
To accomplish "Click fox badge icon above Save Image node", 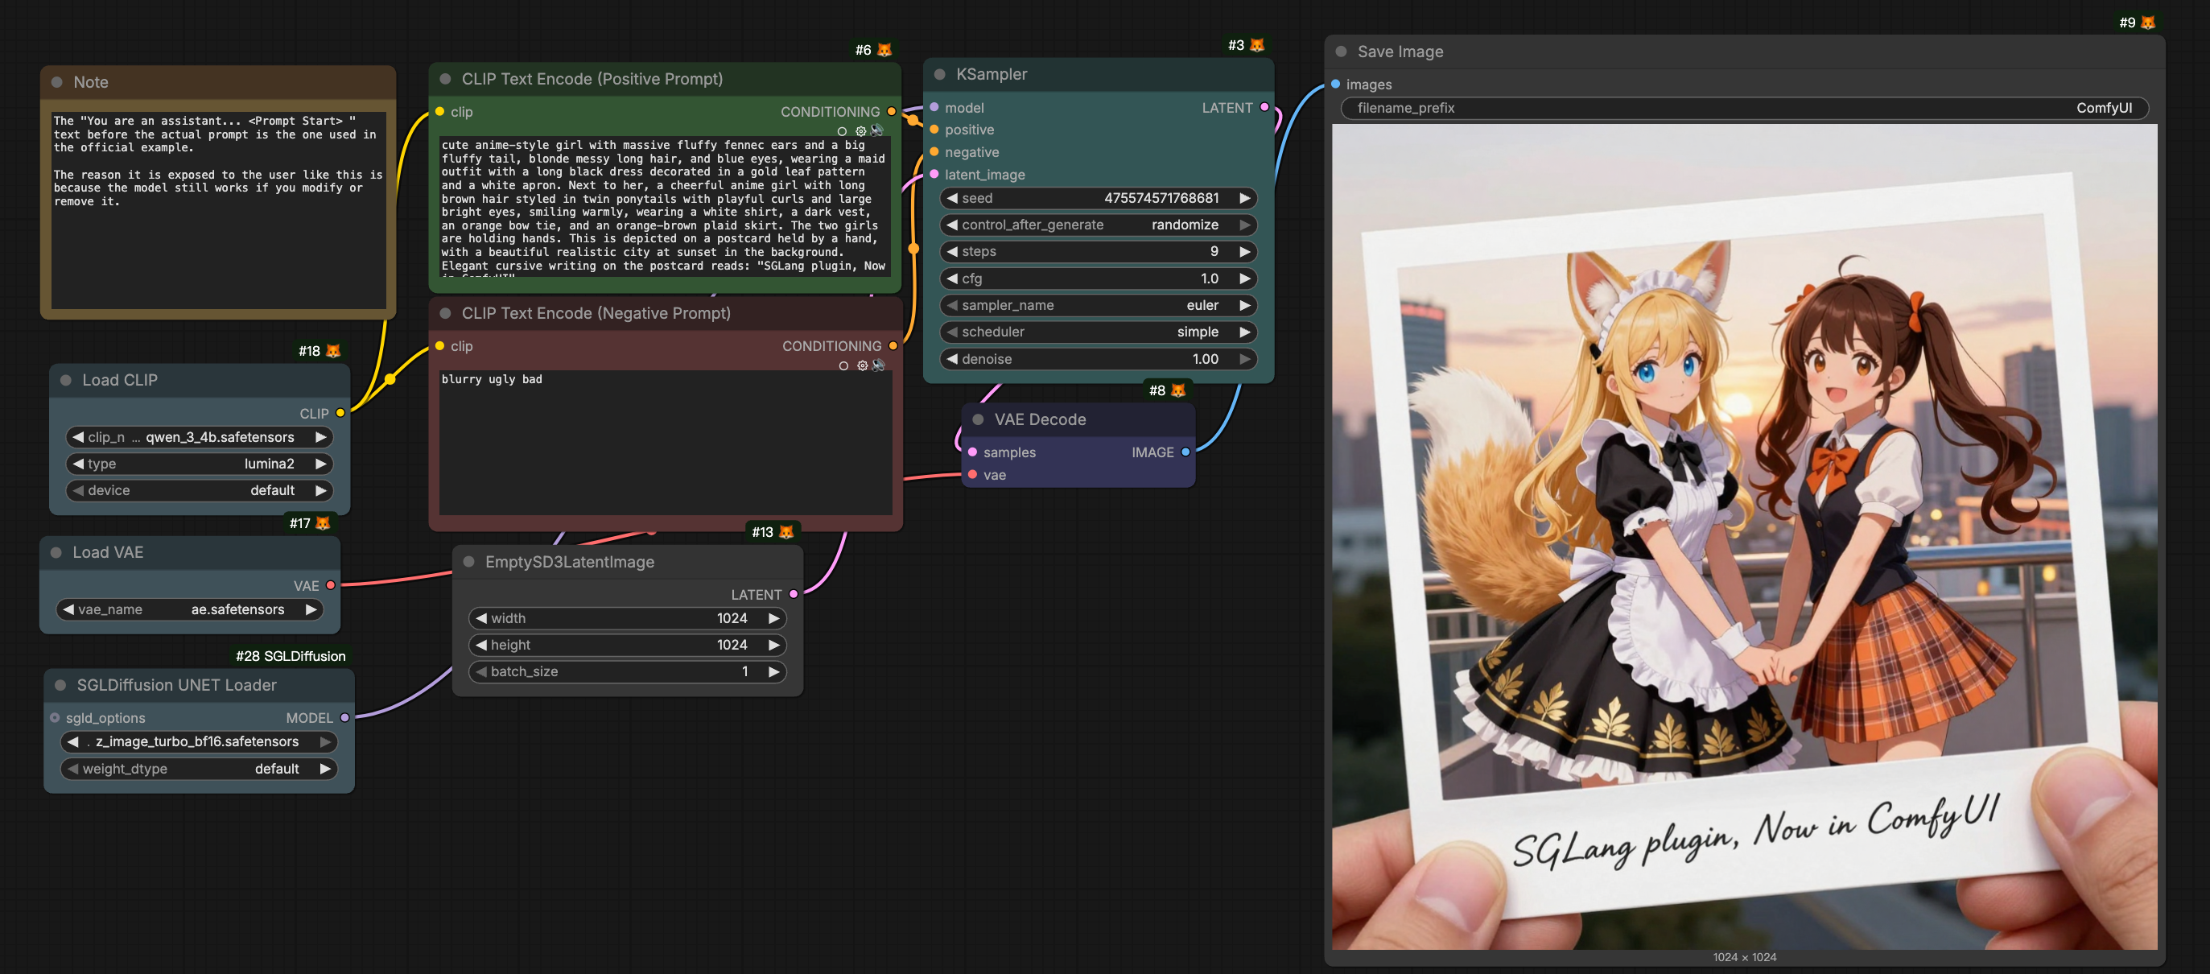I will pos(2147,23).
